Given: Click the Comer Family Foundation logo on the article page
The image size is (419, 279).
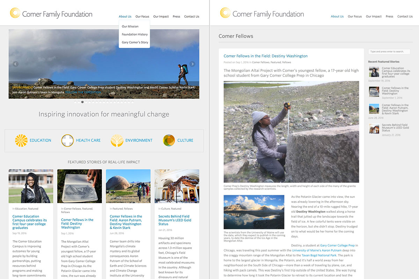Looking at the screenshot, I should [262, 14].
